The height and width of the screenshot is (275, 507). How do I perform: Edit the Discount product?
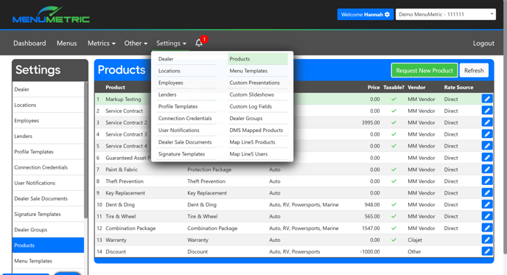487,251
